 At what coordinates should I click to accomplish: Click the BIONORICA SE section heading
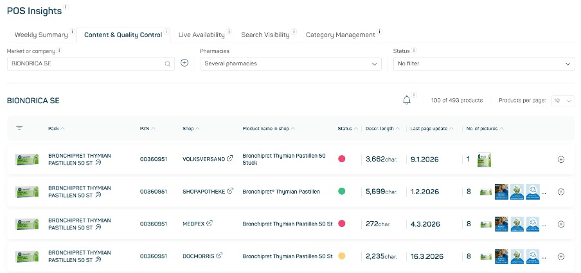[33, 101]
